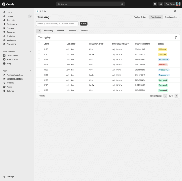This screenshot has width=182, height=181.
Task: Select the Shipped FedEx row checkbox
Action: pyautogui.click(x=39, y=54)
